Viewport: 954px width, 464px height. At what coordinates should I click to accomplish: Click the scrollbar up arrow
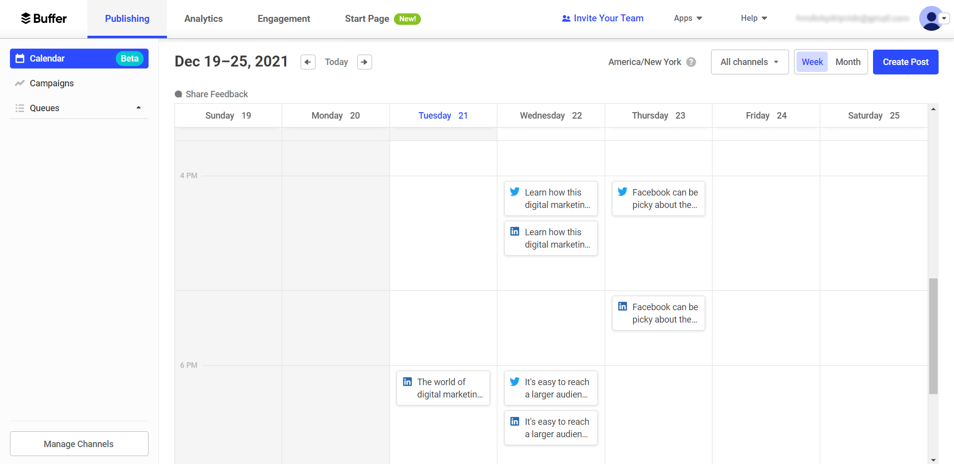[933, 109]
